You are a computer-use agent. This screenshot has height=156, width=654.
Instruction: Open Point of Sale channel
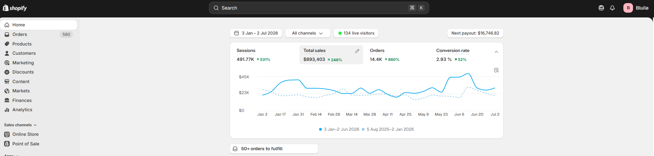(x=39, y=144)
